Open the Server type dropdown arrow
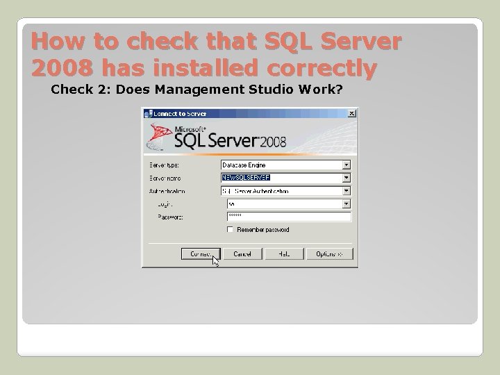Image resolution: width=500 pixels, height=375 pixels. 347,165
